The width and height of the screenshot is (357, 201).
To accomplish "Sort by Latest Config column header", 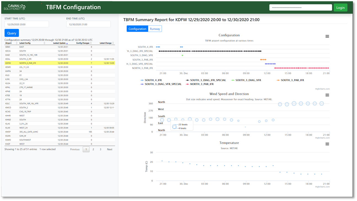I will [25, 43].
